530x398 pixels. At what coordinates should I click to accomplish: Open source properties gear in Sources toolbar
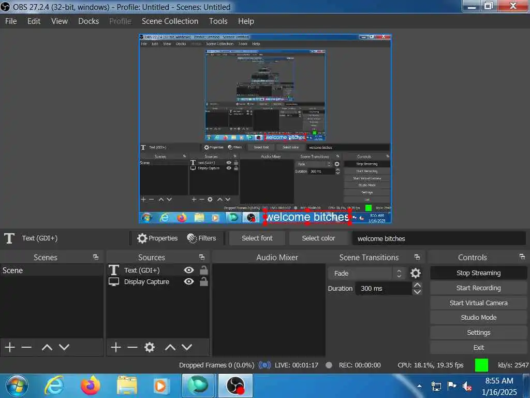(150, 347)
